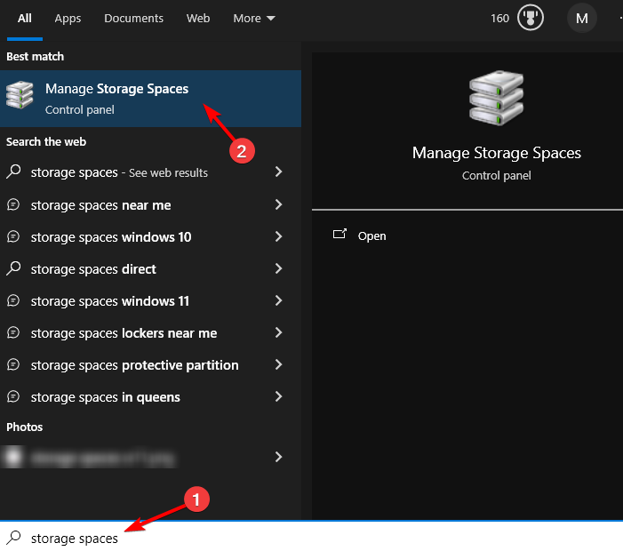
Task: Switch to the All tab
Action: coord(25,19)
